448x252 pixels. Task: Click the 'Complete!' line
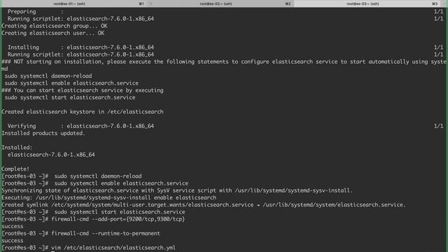[x=15, y=169]
